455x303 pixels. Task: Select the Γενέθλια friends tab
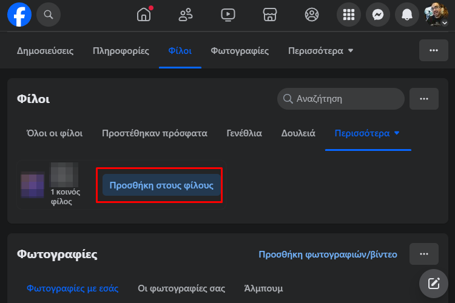click(244, 133)
